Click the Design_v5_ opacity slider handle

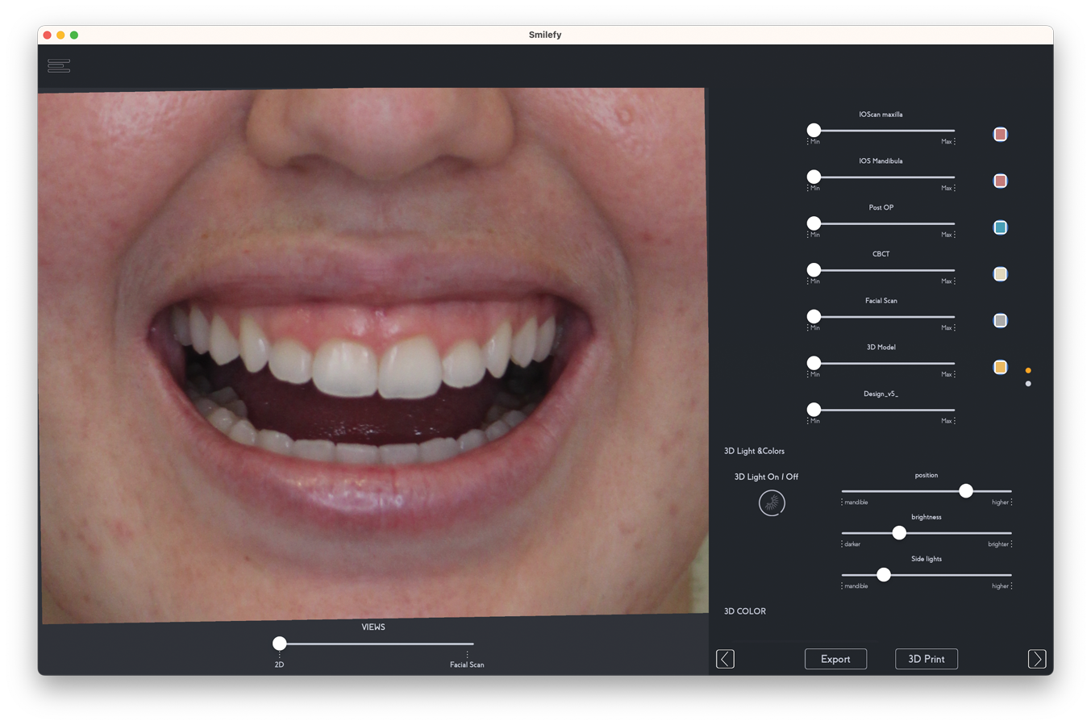(x=814, y=410)
